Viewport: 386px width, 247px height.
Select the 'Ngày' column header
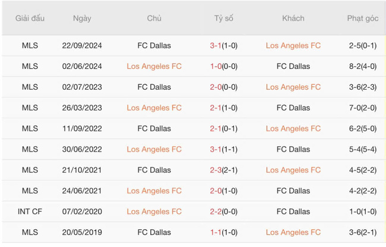click(82, 18)
